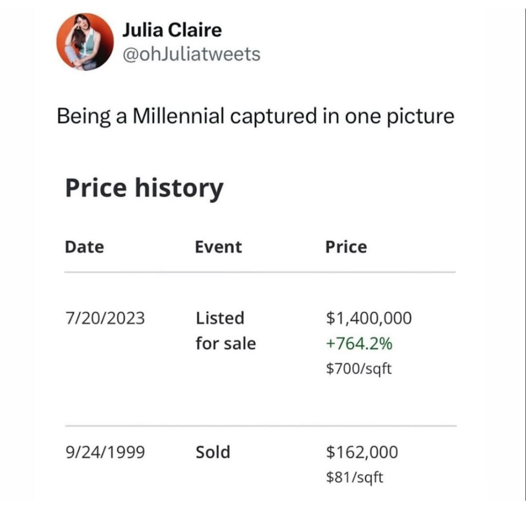The image size is (526, 516).
Task: Click the divider line under column headers
Action: tap(260, 272)
